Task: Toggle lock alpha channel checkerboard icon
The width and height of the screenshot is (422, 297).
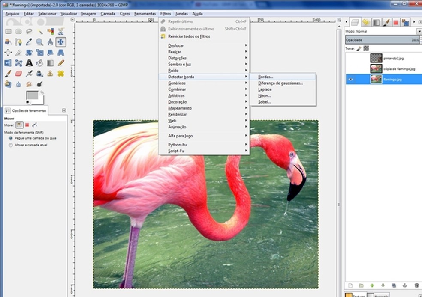Action: pyautogui.click(x=366, y=48)
